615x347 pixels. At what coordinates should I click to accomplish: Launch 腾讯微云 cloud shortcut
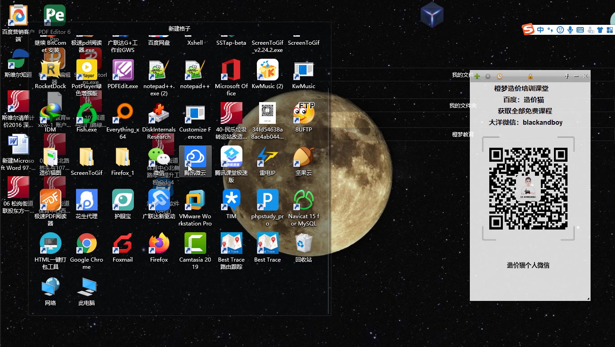pyautogui.click(x=195, y=161)
